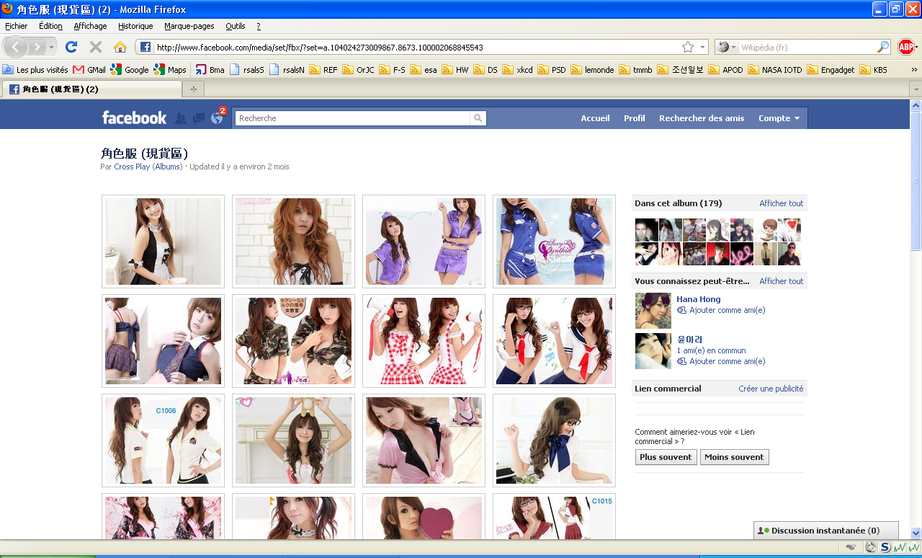Open Facebook messages icon
Viewport: 922px width, 558px height.
point(199,118)
